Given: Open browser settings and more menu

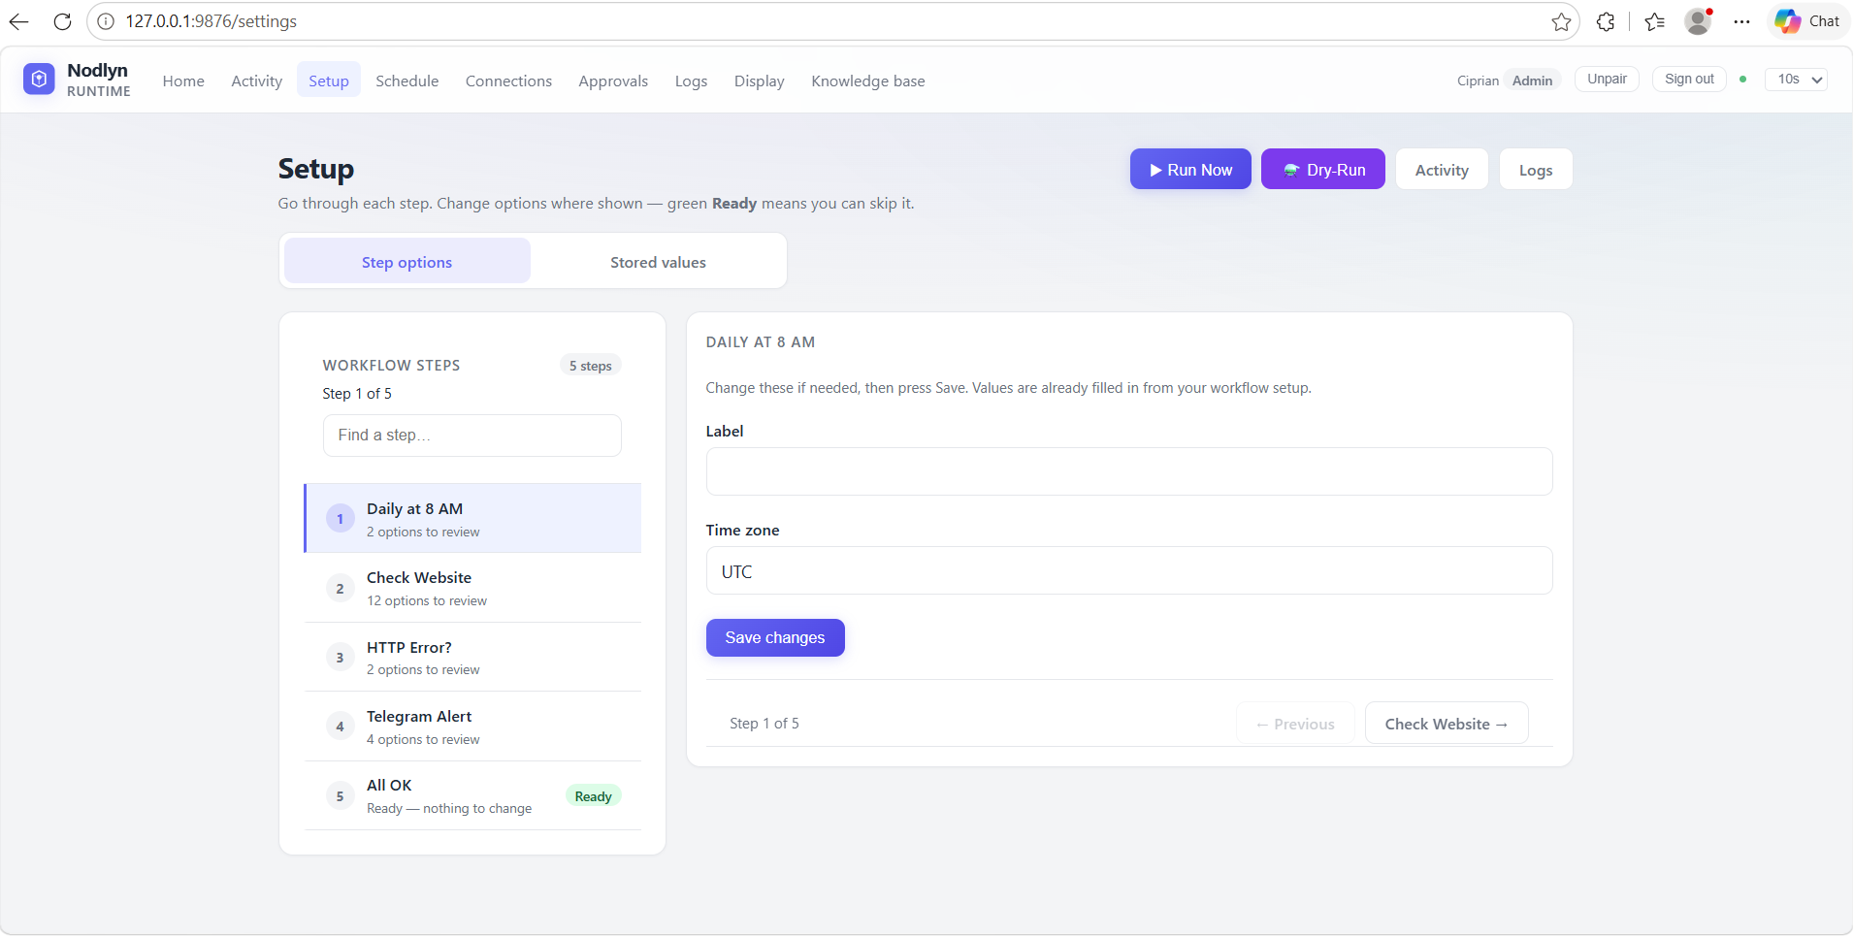Looking at the screenshot, I should tap(1742, 21).
